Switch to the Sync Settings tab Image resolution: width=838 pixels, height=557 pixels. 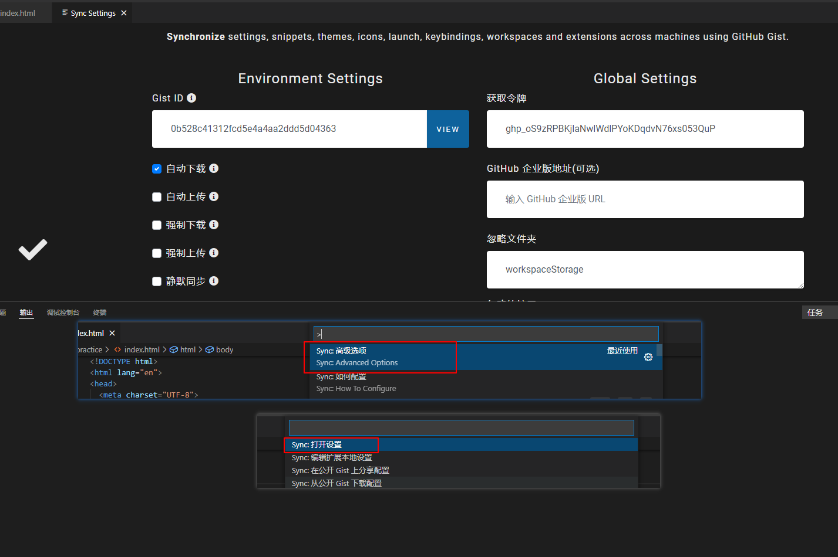coord(93,13)
